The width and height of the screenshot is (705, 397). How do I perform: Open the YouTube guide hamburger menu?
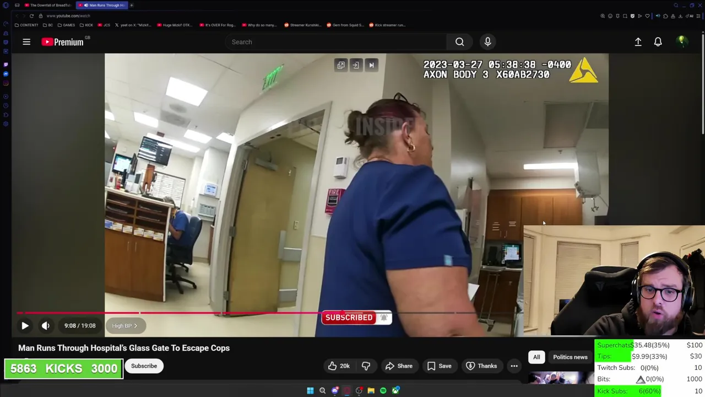(26, 42)
